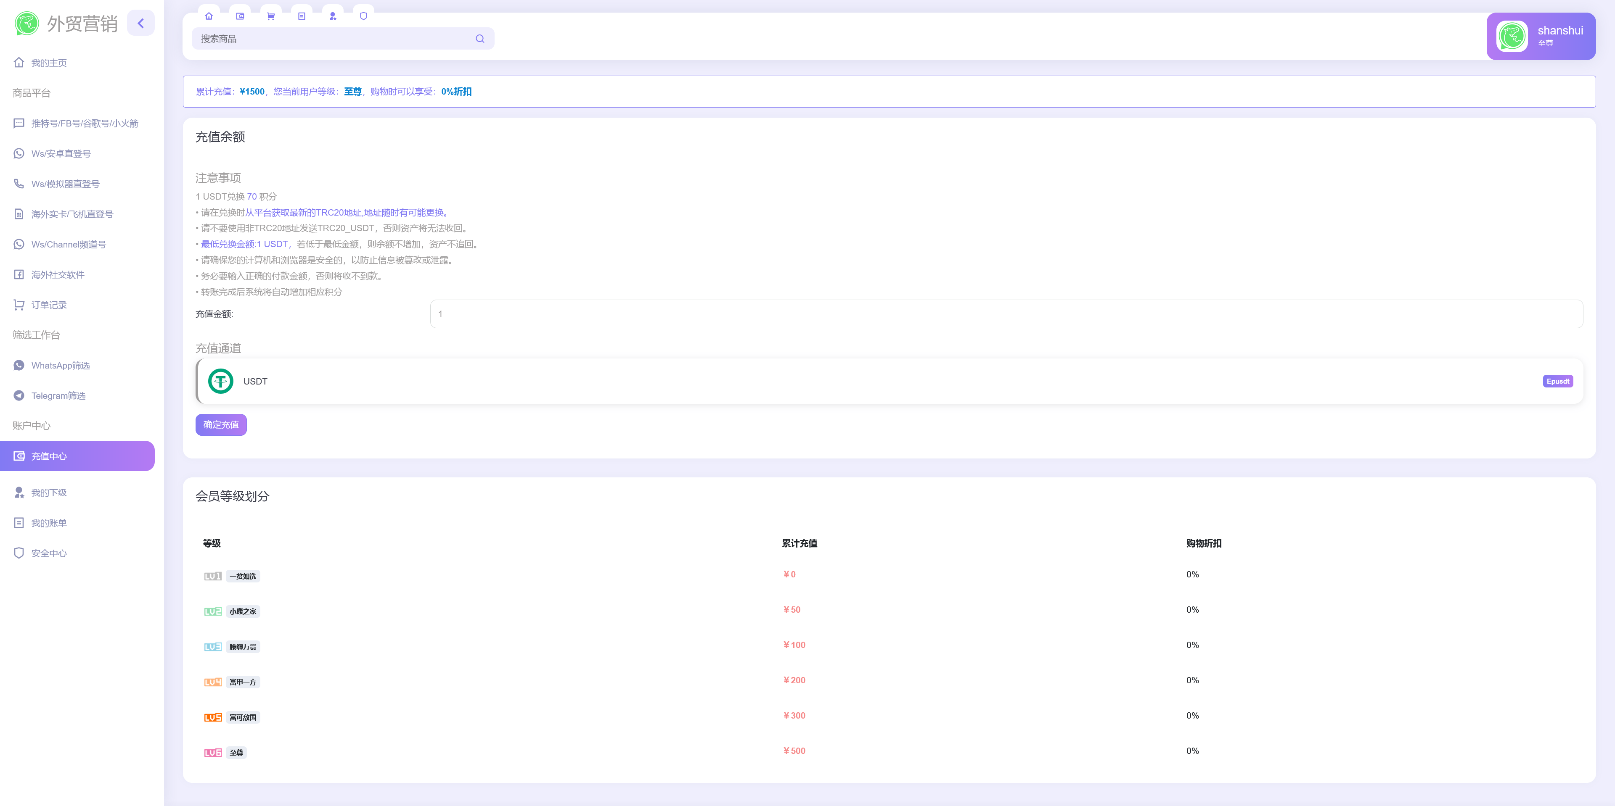The width and height of the screenshot is (1615, 806).
Task: Click the search magnifier icon
Action: coord(479,39)
